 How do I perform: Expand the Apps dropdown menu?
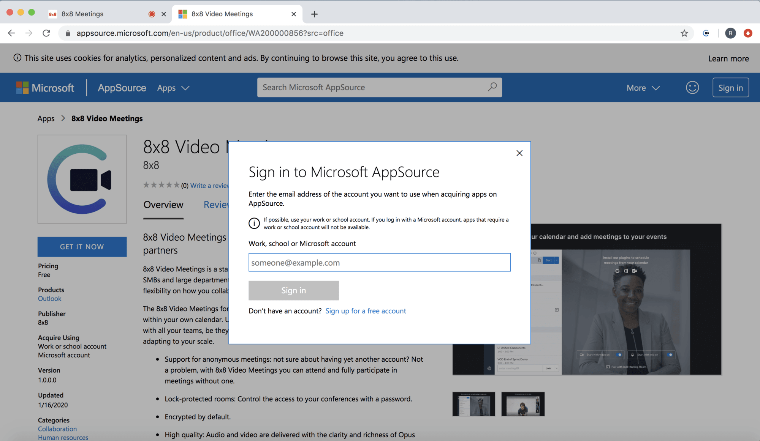[x=173, y=88]
